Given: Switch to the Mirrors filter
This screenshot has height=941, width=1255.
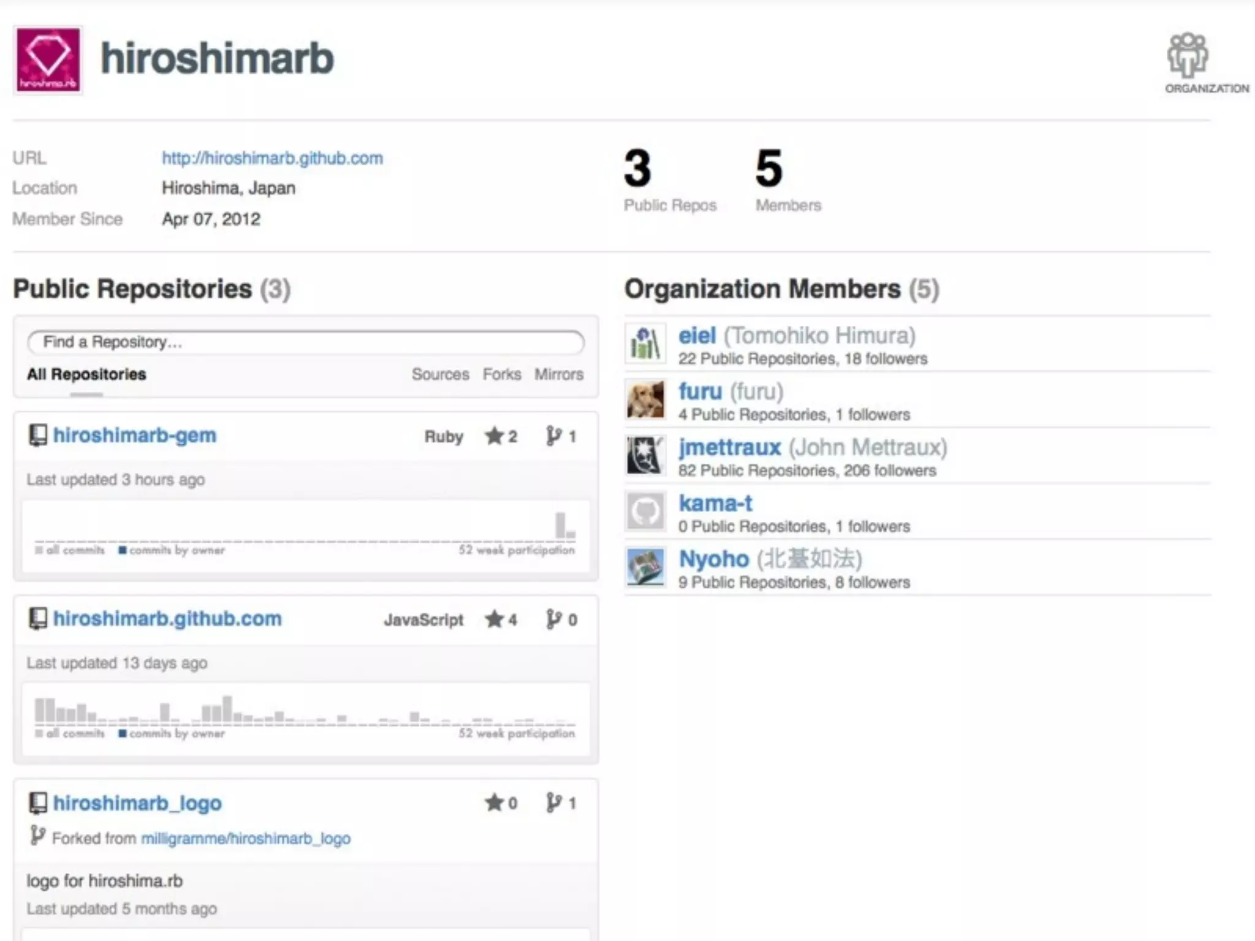Looking at the screenshot, I should tap(558, 374).
